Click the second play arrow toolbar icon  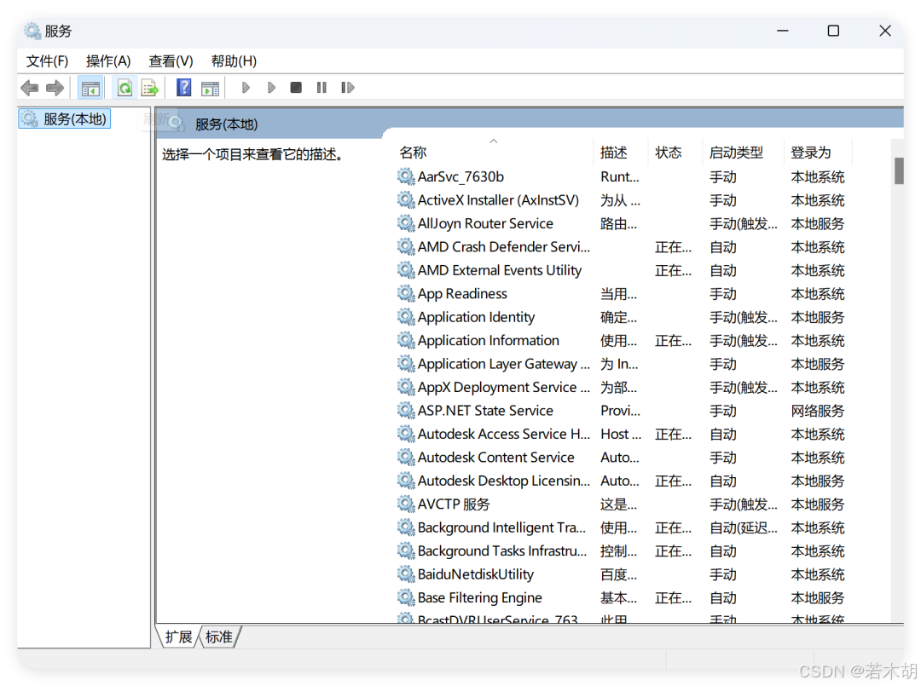[271, 88]
